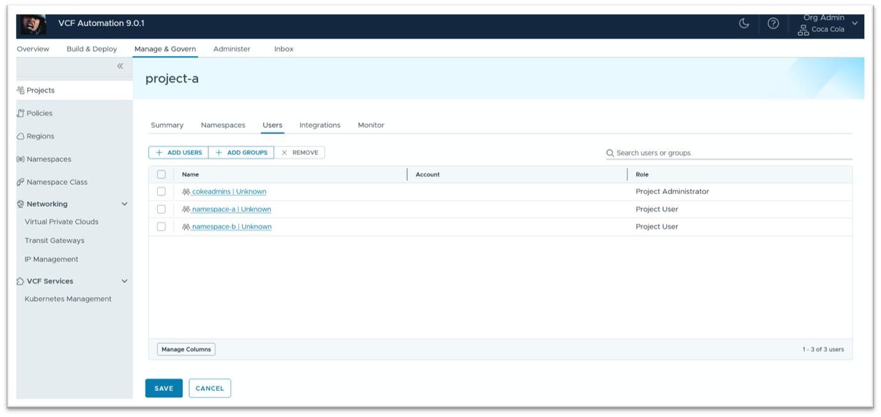Select the namespace-a row checkbox

pyautogui.click(x=161, y=209)
